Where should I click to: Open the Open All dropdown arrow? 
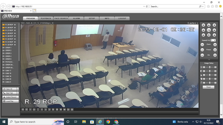18,89
